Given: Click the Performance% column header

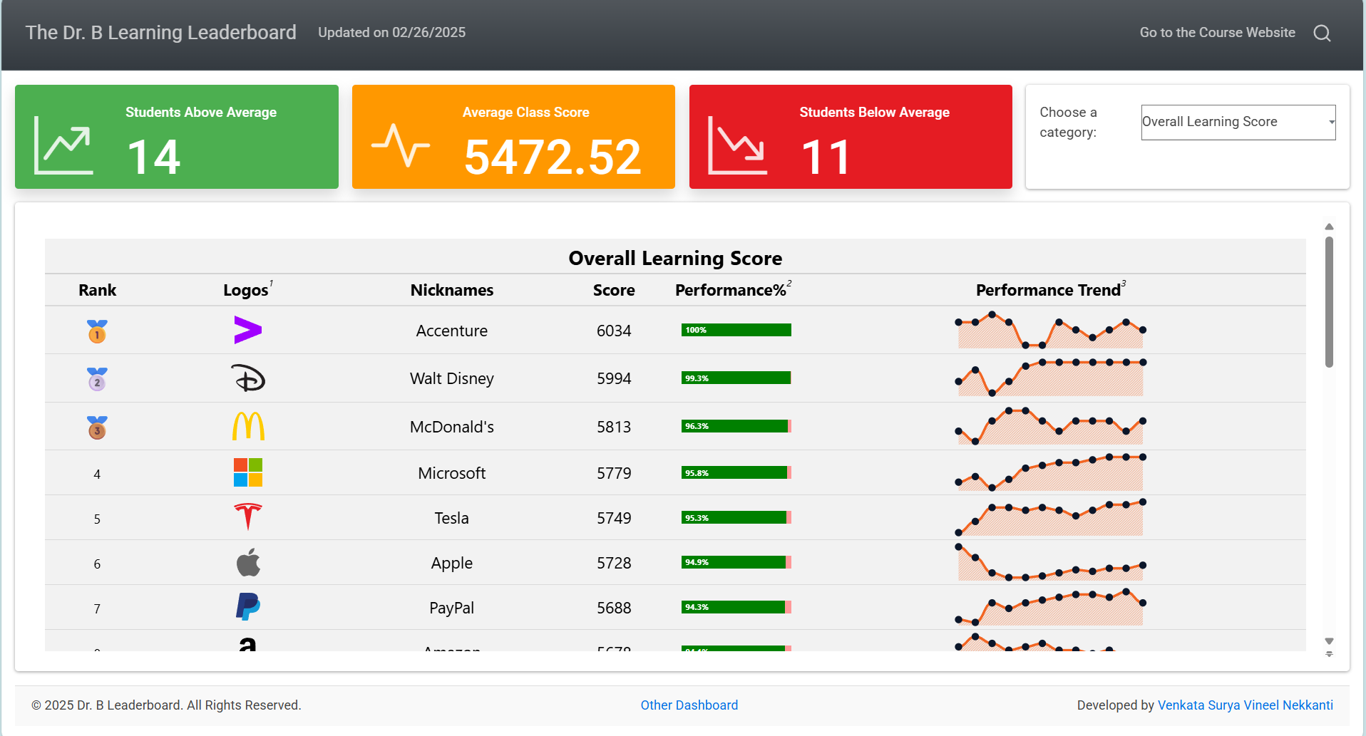Looking at the screenshot, I should (731, 290).
